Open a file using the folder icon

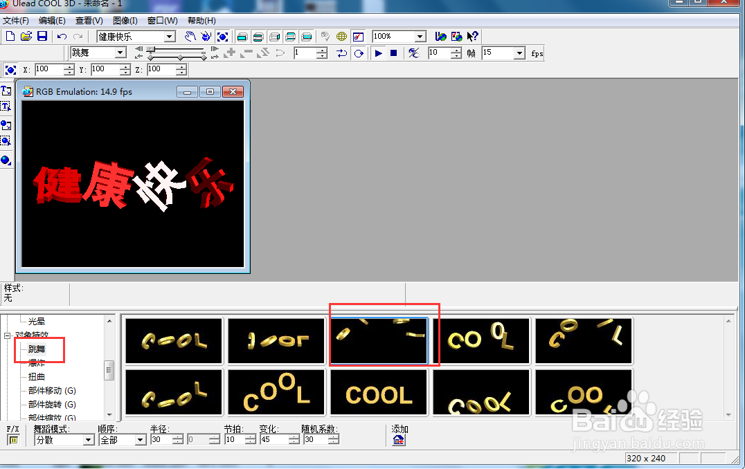coord(26,36)
